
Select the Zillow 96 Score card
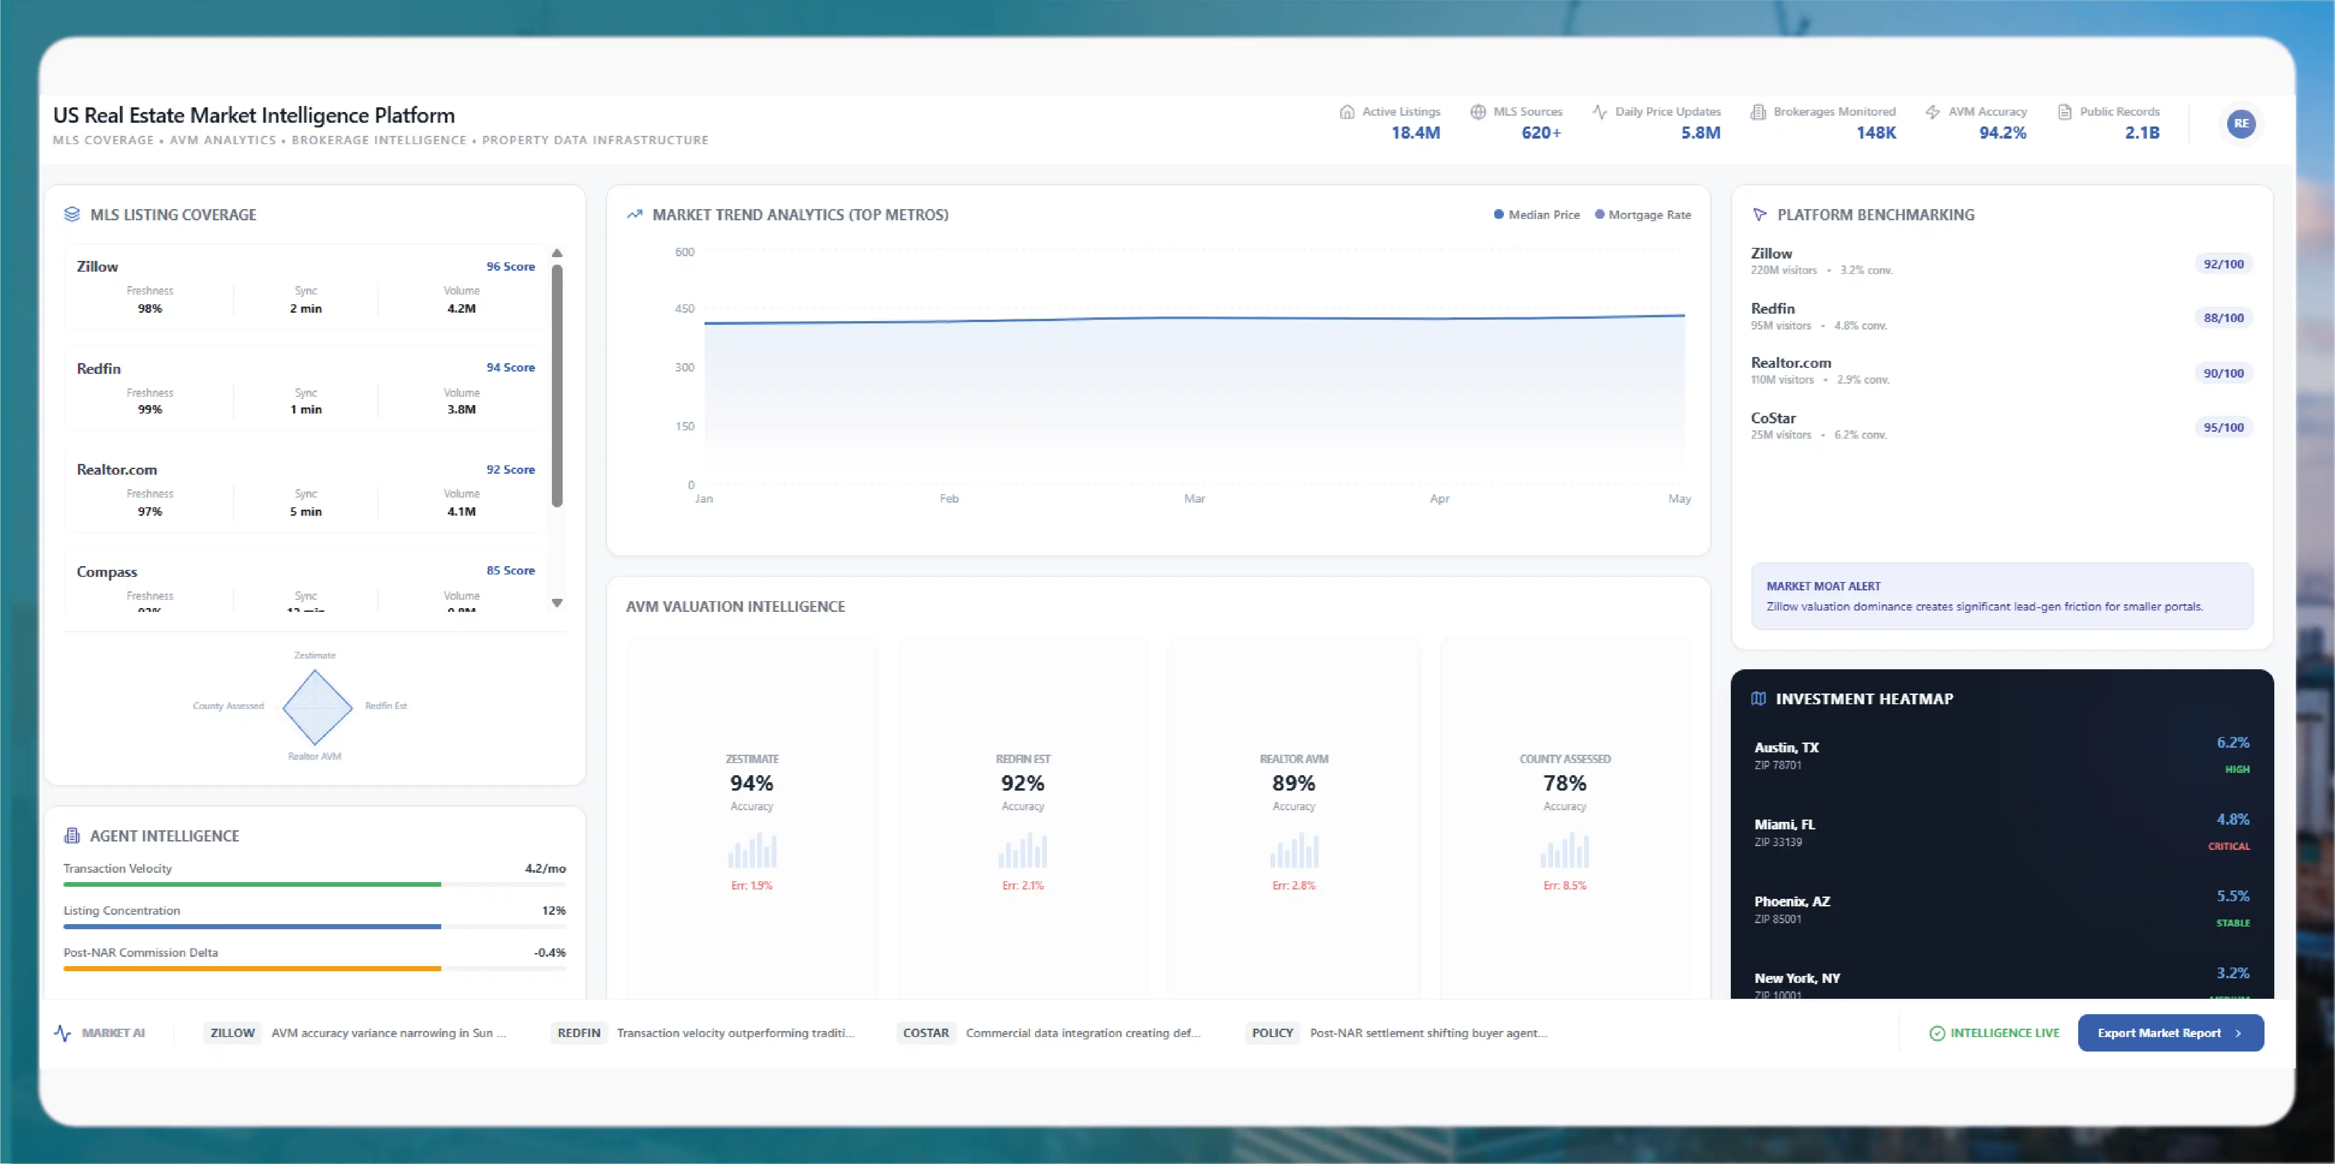tap(305, 286)
